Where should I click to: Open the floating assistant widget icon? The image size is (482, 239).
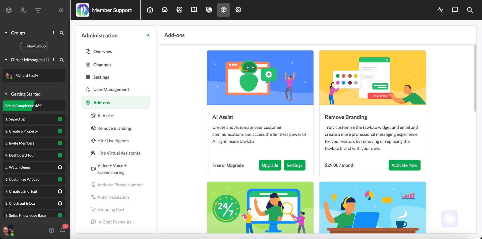[x=449, y=219]
